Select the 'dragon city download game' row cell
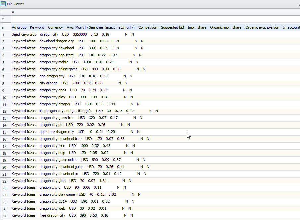The width and height of the screenshot is (300, 220). (x=155, y=167)
